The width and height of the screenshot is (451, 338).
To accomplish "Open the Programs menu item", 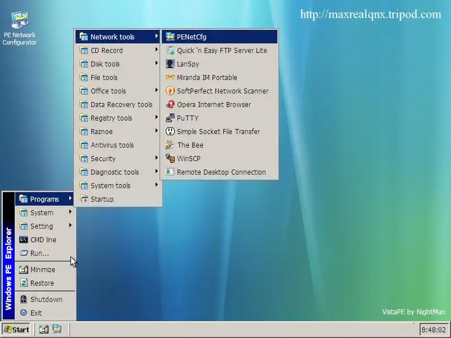I will tap(45, 199).
